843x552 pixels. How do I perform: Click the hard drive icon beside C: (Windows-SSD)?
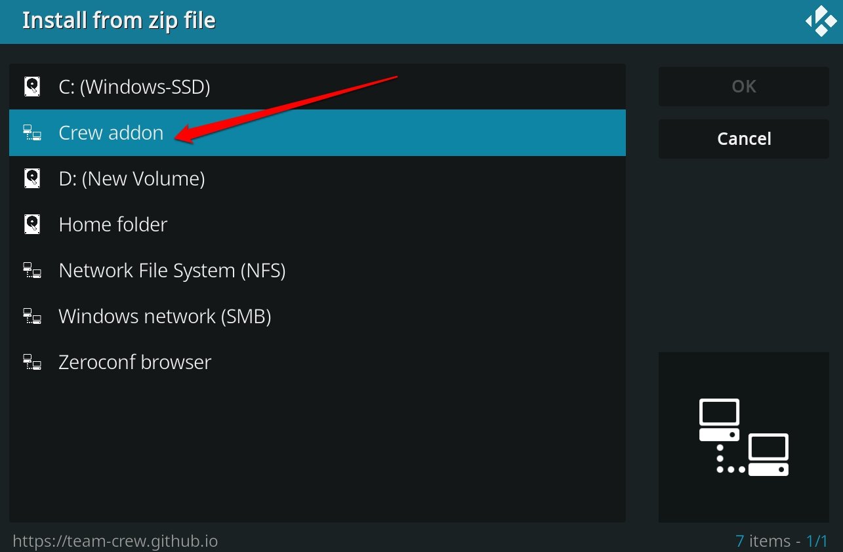[x=32, y=87]
